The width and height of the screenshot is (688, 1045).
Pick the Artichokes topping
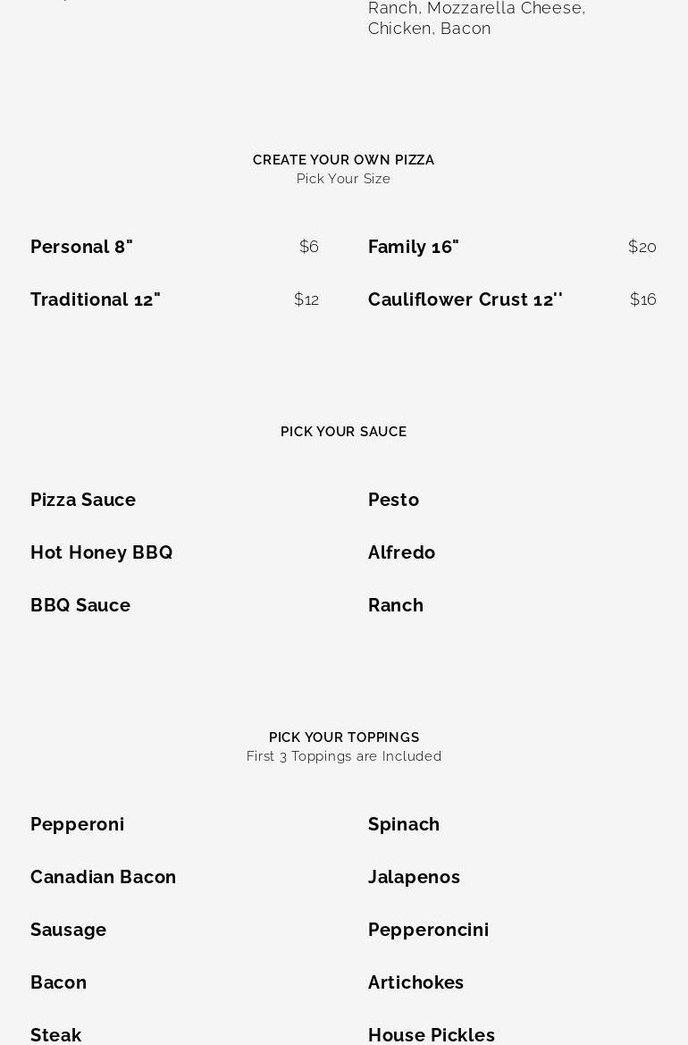tap(415, 982)
